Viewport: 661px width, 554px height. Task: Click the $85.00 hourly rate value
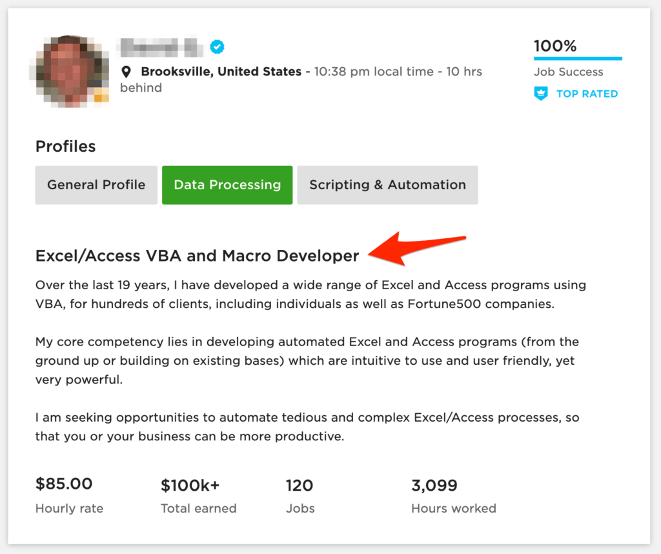(64, 484)
